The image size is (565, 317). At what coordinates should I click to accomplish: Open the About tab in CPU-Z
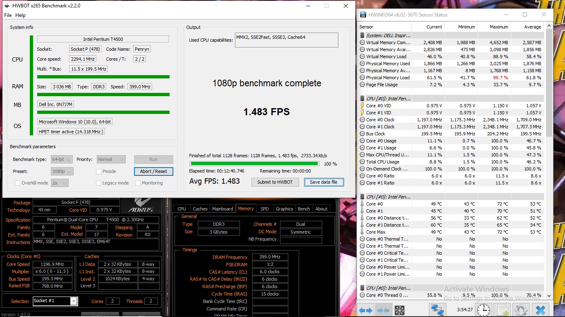coord(321,209)
